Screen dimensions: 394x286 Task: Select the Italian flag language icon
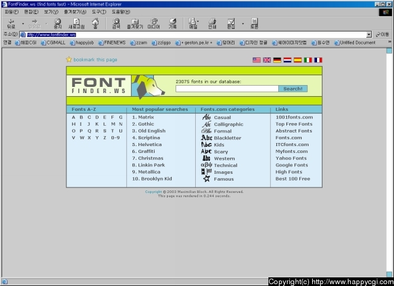[308, 60]
